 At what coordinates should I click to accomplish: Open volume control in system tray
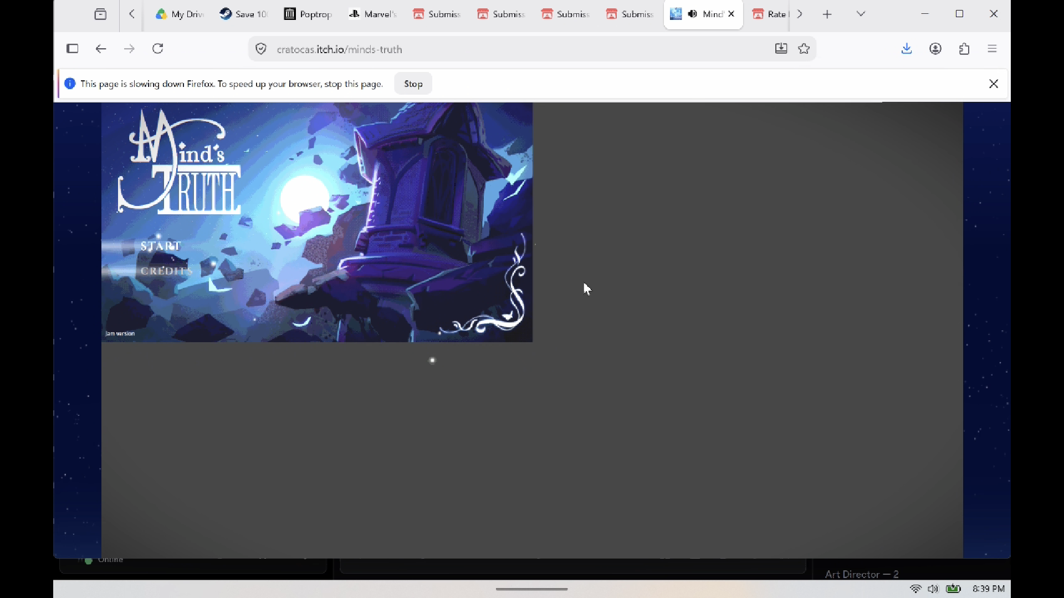pos(933,589)
